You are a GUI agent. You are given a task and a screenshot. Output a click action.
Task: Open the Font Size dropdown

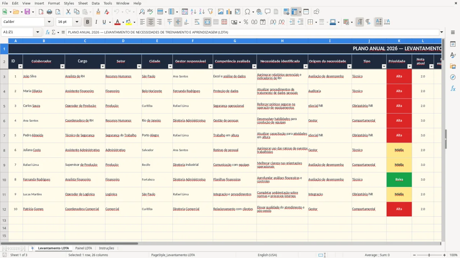77,22
